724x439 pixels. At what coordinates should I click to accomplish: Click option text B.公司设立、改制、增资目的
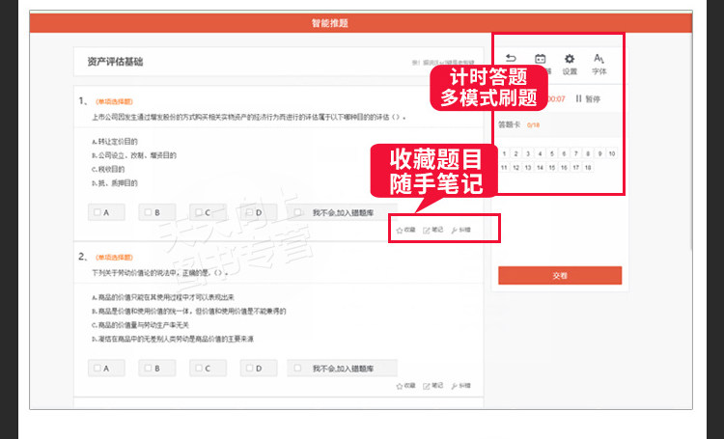[134, 155]
